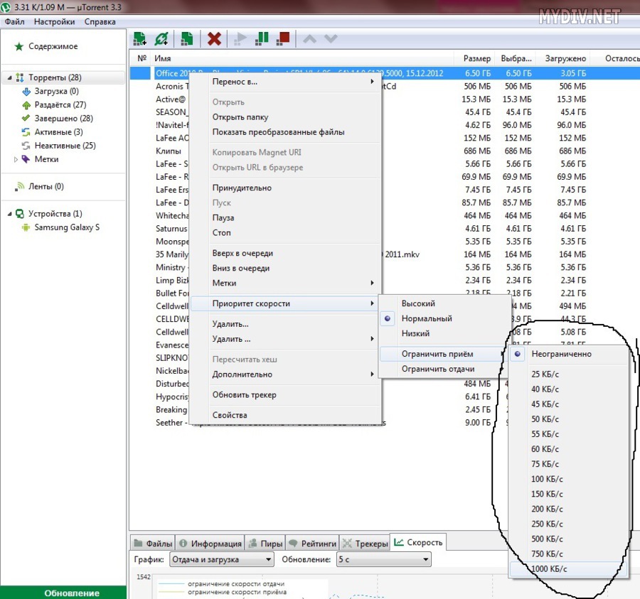Click the Pause torrent toolbar icon

tap(262, 39)
